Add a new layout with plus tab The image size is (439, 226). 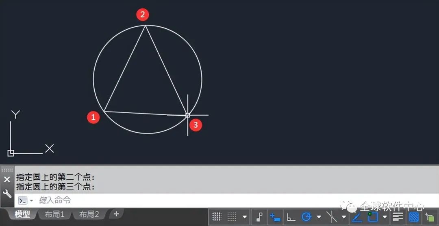tap(116, 214)
